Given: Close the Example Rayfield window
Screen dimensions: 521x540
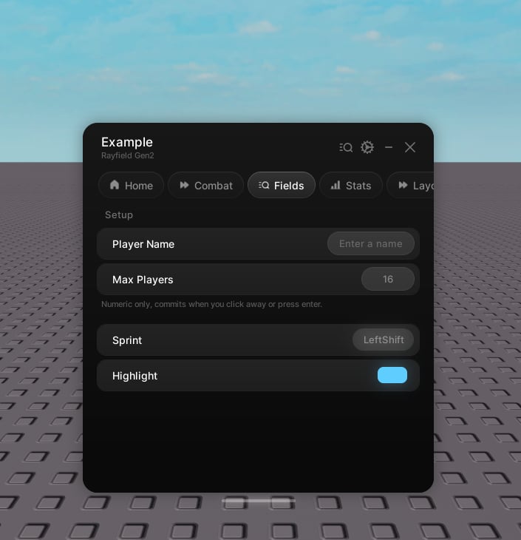Looking at the screenshot, I should [x=410, y=147].
